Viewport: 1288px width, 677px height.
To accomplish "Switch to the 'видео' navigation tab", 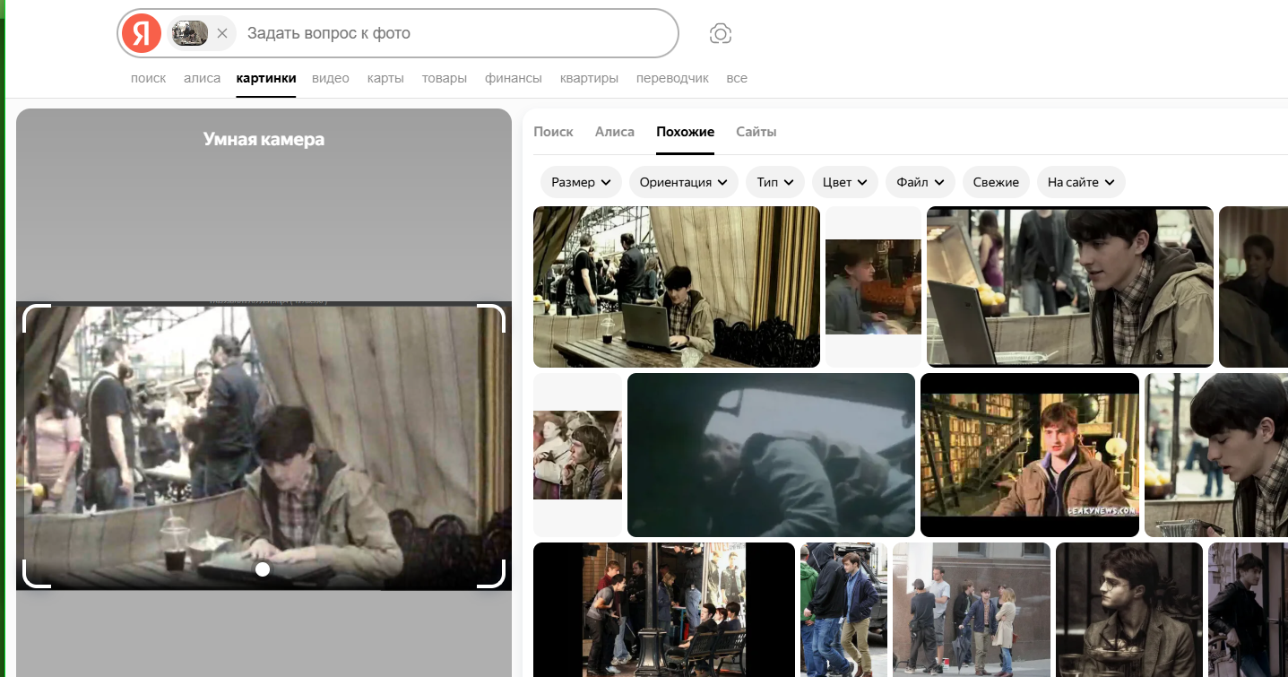I will [x=331, y=78].
